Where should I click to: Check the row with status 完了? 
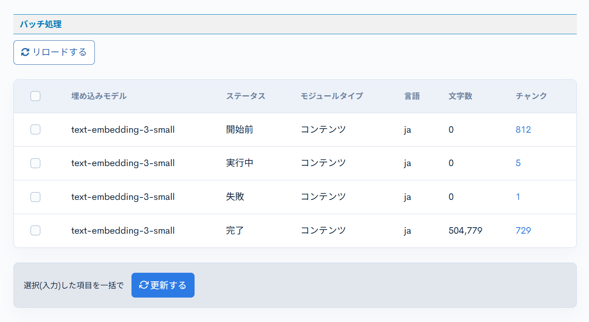35,230
